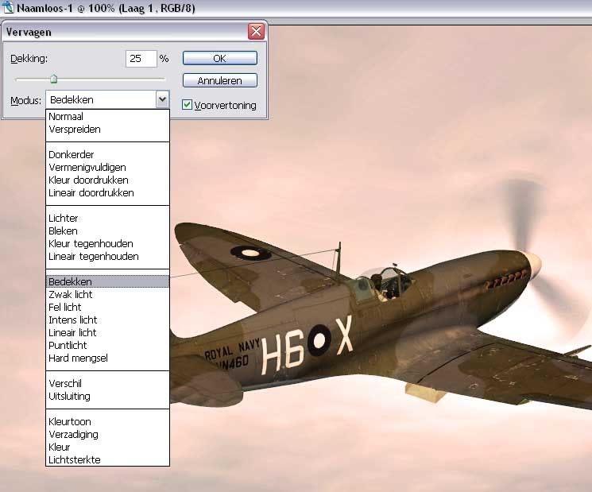Select Lichter blend mode
The width and height of the screenshot is (592, 492).
tap(107, 218)
